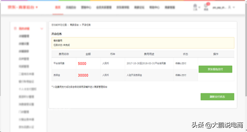Click the 30000 amount value

click(x=83, y=75)
